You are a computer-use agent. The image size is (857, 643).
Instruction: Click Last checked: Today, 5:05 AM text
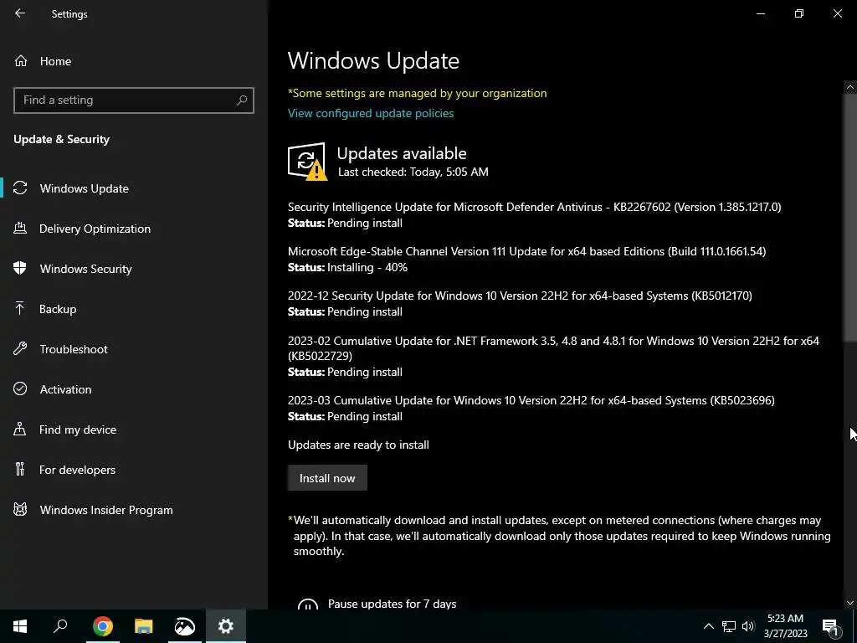click(x=413, y=172)
